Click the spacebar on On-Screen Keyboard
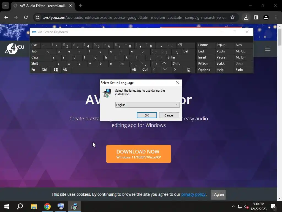Viewport: 282px width, 212px height. pyautogui.click(x=101, y=70)
